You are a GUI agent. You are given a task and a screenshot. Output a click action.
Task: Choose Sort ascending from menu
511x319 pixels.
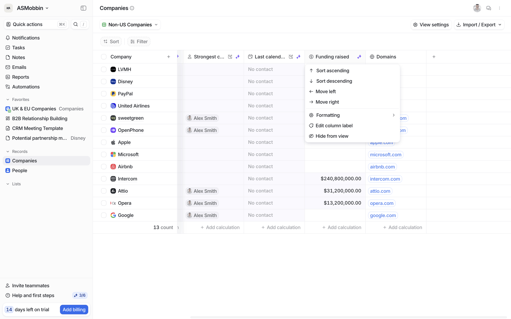[352, 71]
